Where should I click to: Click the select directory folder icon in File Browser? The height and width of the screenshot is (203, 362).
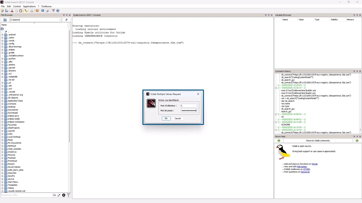point(5,20)
